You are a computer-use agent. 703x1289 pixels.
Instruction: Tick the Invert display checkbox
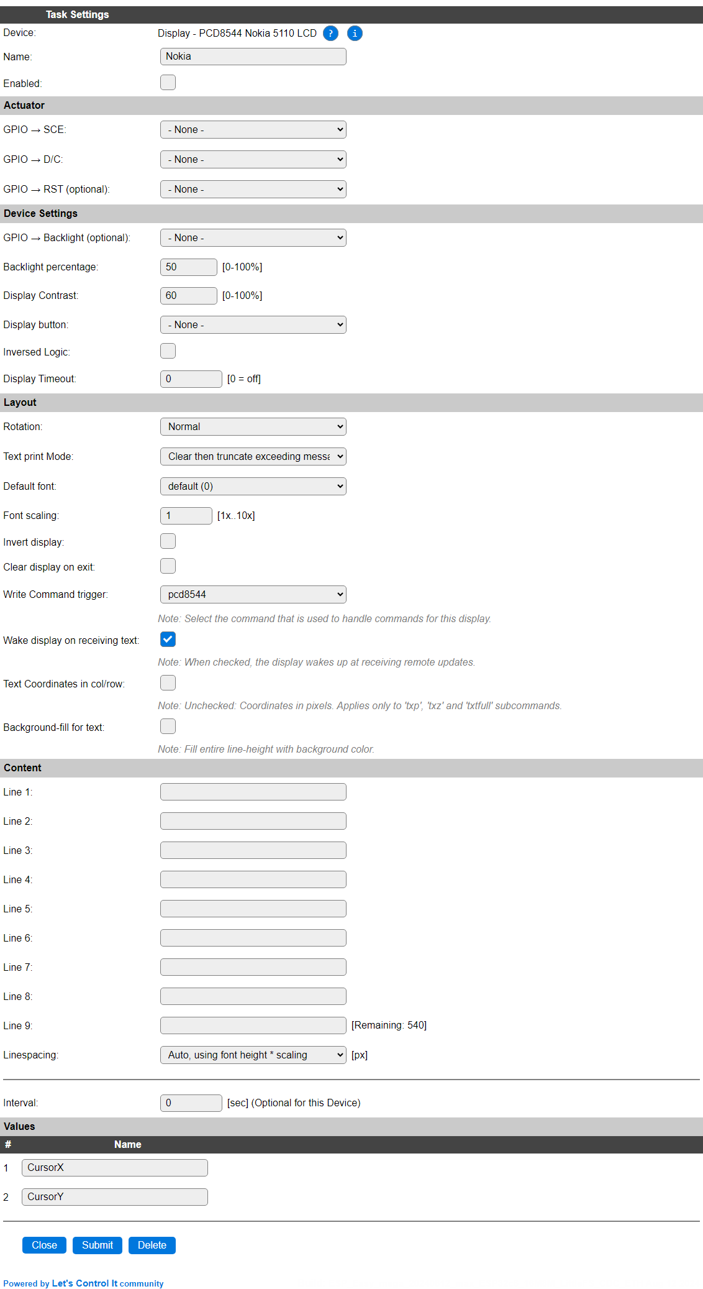[168, 541]
